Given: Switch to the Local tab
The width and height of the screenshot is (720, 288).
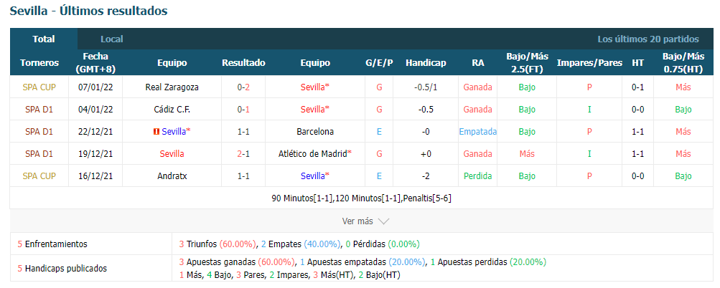Looking at the screenshot, I should (111, 39).
